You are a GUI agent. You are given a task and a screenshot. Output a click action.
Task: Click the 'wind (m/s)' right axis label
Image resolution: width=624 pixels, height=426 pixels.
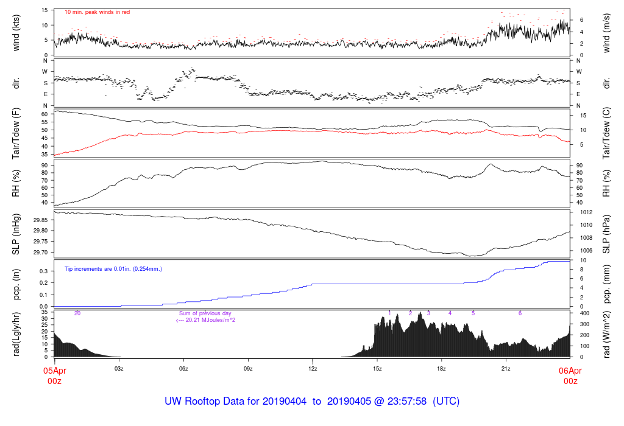click(606, 33)
